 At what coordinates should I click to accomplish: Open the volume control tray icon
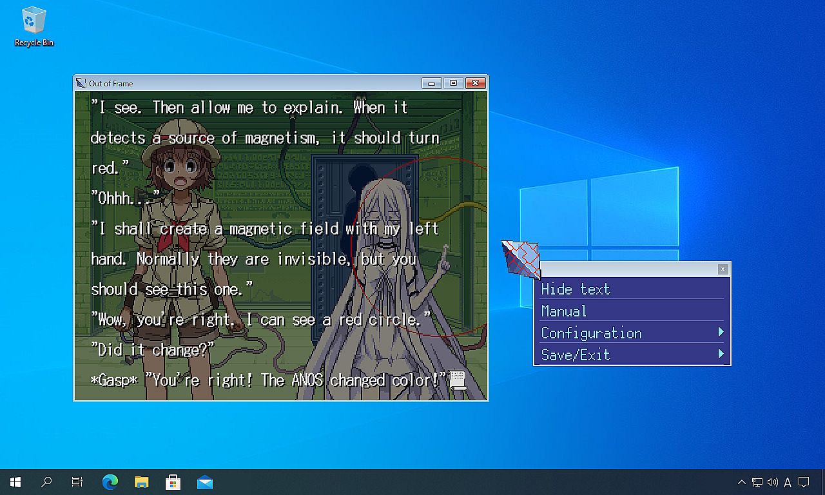[x=773, y=482]
